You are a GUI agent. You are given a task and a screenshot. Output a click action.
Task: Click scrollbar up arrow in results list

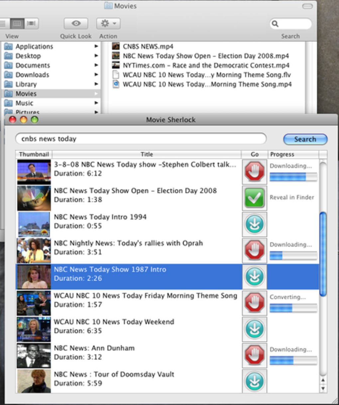(x=323, y=380)
